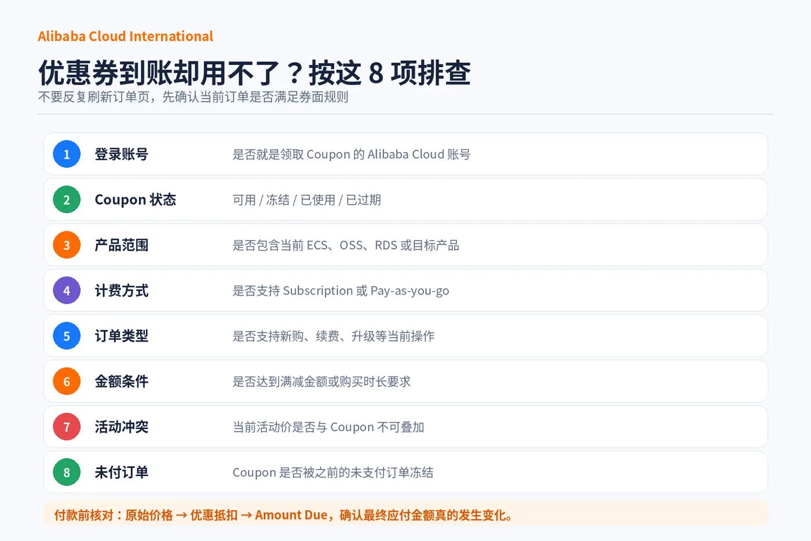The image size is (811, 541).
Task: Select text "是否支持新购、续费、升级等当前操作"
Action: [334, 336]
